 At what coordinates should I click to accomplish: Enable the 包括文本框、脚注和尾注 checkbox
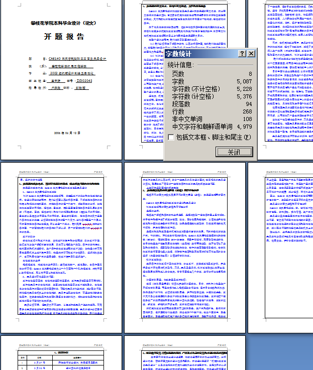tap(171, 137)
